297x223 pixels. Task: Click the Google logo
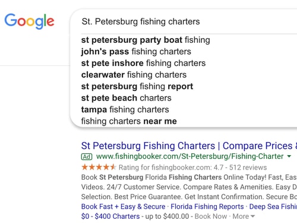29,21
